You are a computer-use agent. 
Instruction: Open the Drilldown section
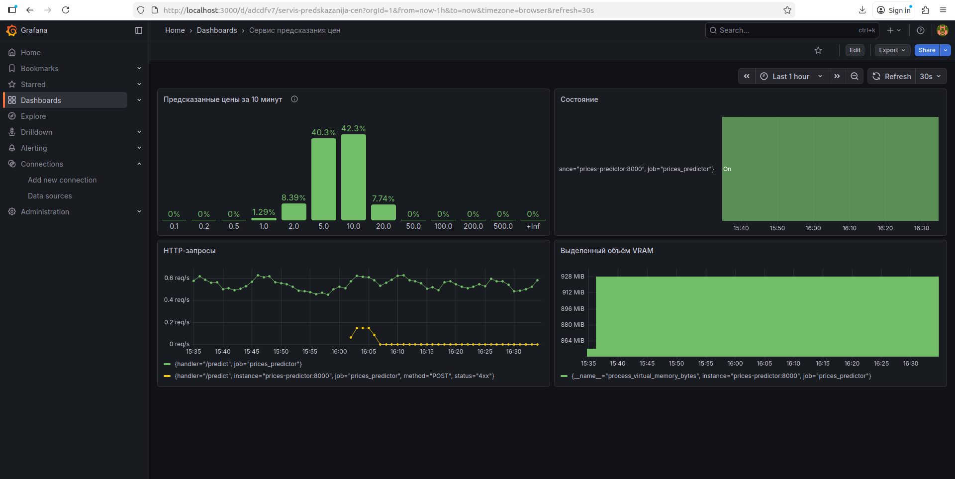[x=35, y=132]
